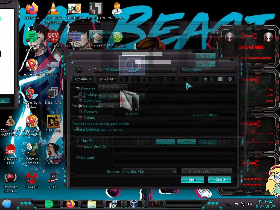Go to Desktop in navigation pane
Image resolution: width=280 pixels, height=210 pixels.
click(x=90, y=95)
